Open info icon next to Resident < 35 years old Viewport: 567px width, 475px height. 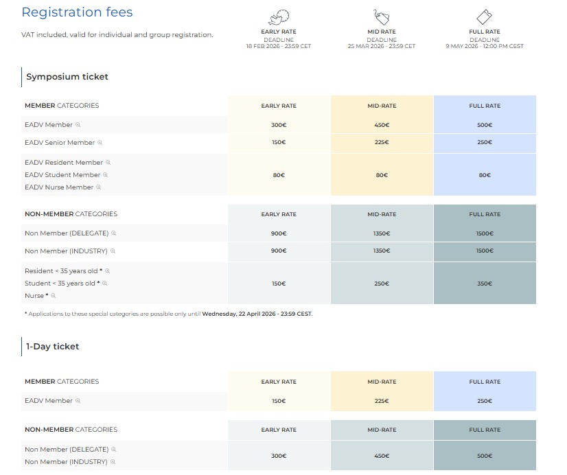pyautogui.click(x=108, y=271)
